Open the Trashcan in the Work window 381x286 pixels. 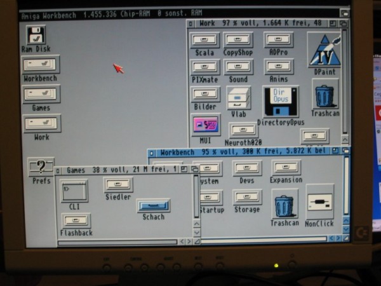pyautogui.click(x=324, y=96)
